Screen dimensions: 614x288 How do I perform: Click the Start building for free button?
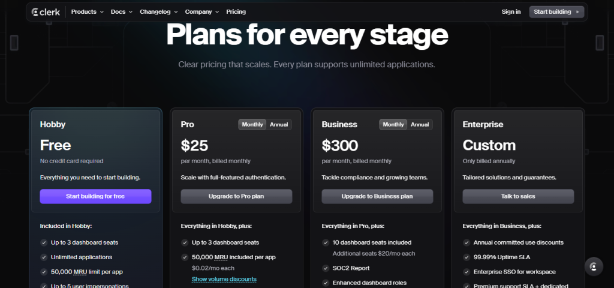[95, 196]
